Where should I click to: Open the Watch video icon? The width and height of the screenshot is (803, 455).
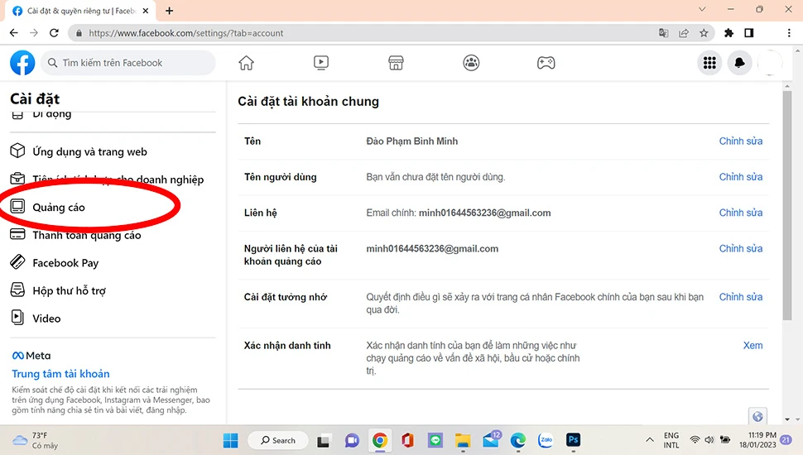321,63
